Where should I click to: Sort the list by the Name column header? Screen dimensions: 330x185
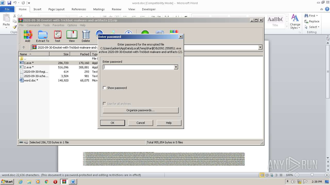(x=34, y=54)
